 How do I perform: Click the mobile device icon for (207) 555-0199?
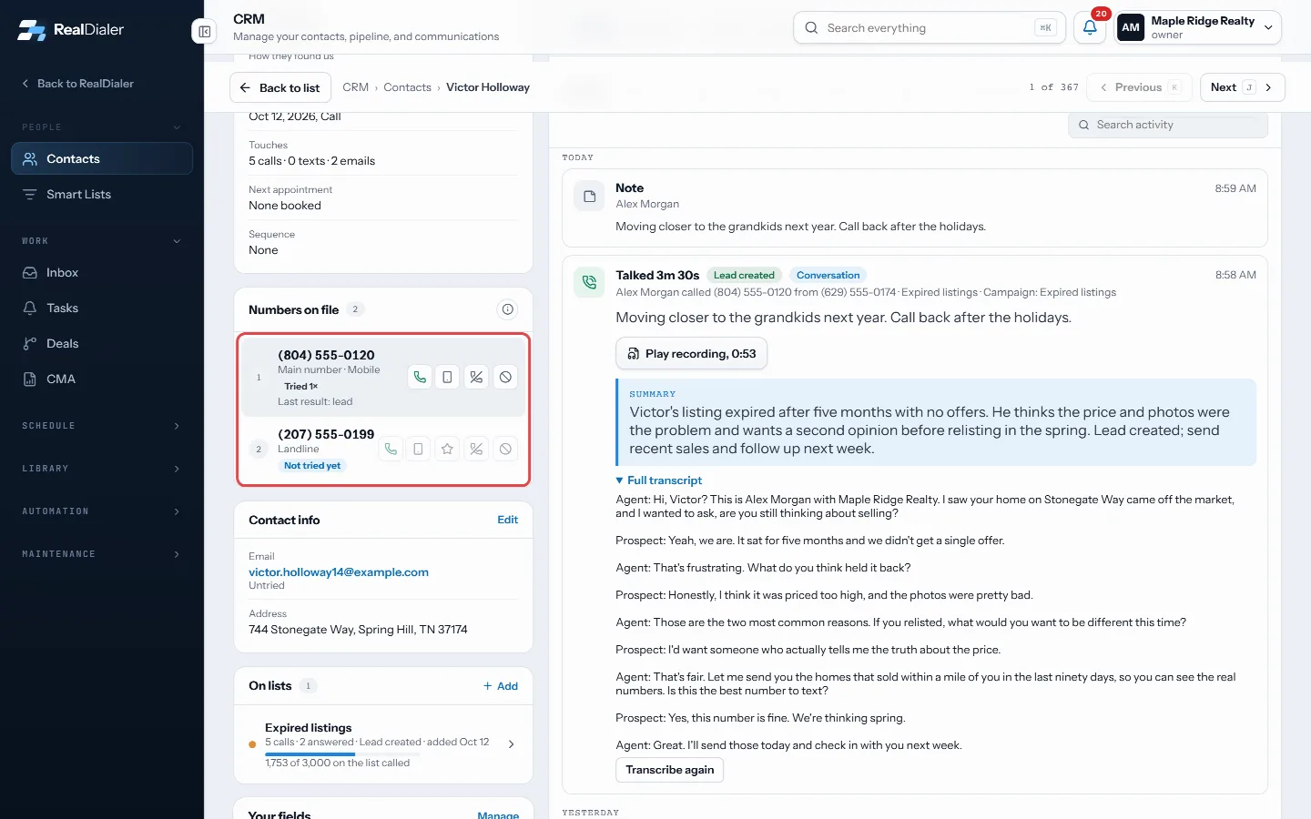click(418, 449)
